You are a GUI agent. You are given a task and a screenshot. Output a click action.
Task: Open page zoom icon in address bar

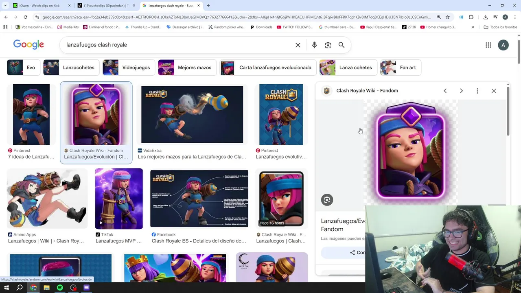439,17
